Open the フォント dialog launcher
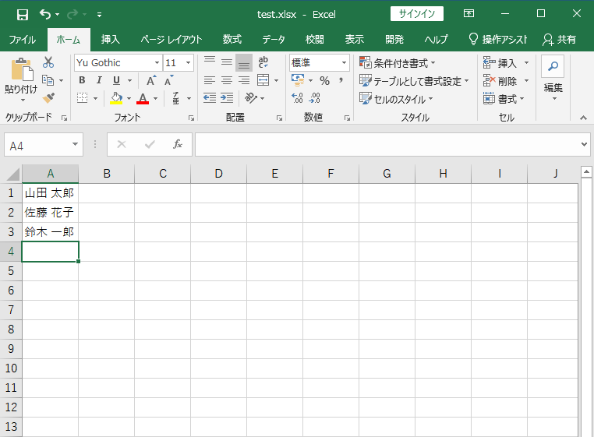 (x=191, y=118)
